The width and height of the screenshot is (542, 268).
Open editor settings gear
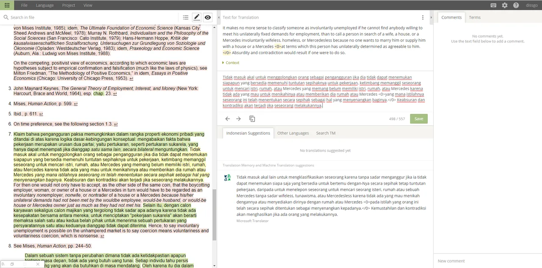click(x=505, y=5)
